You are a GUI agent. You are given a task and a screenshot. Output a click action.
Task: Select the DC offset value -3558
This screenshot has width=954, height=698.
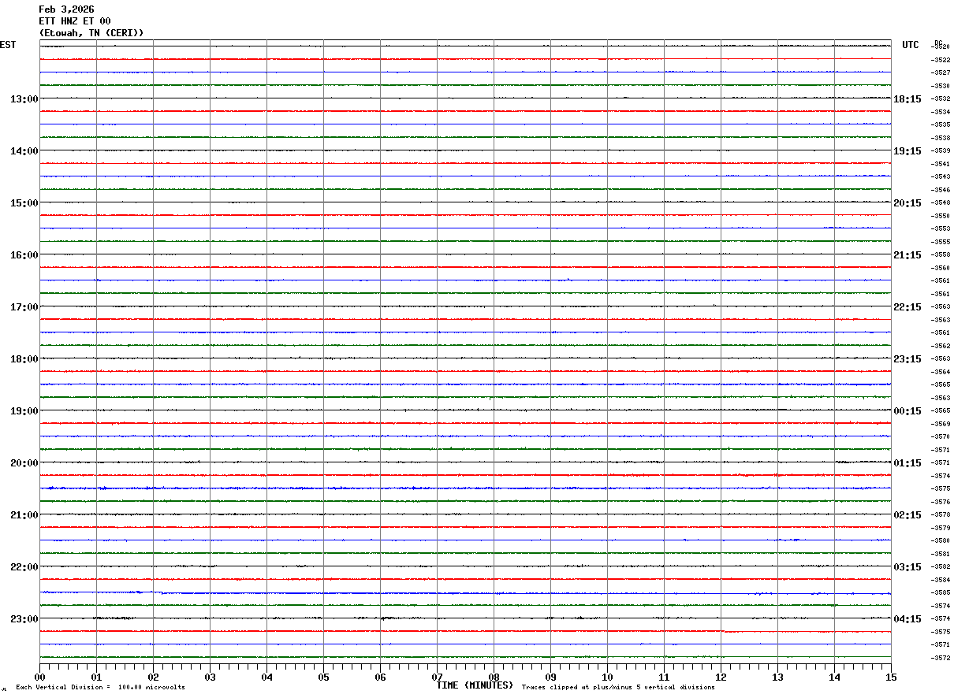(941, 254)
